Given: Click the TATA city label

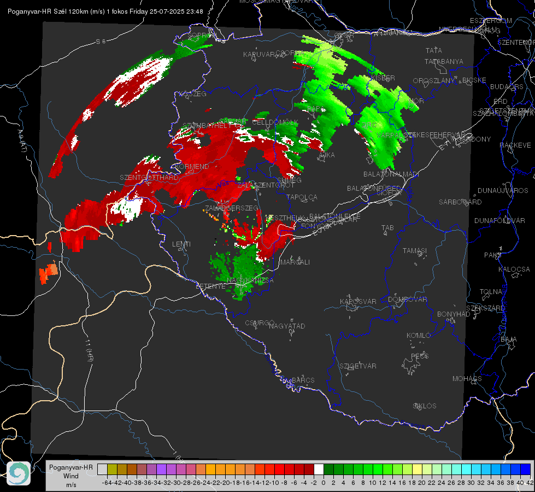Looking at the screenshot, I should 434,50.
